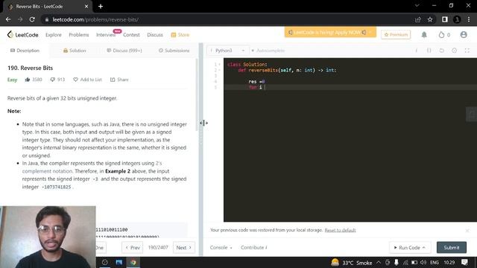Toggle the Autocomplete option
477x268 pixels.
pos(268,51)
